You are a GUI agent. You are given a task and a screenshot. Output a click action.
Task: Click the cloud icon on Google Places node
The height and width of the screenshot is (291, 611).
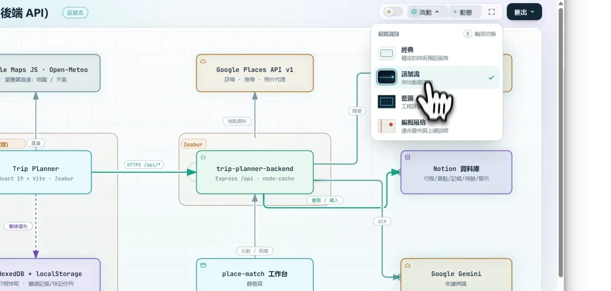coord(203,61)
